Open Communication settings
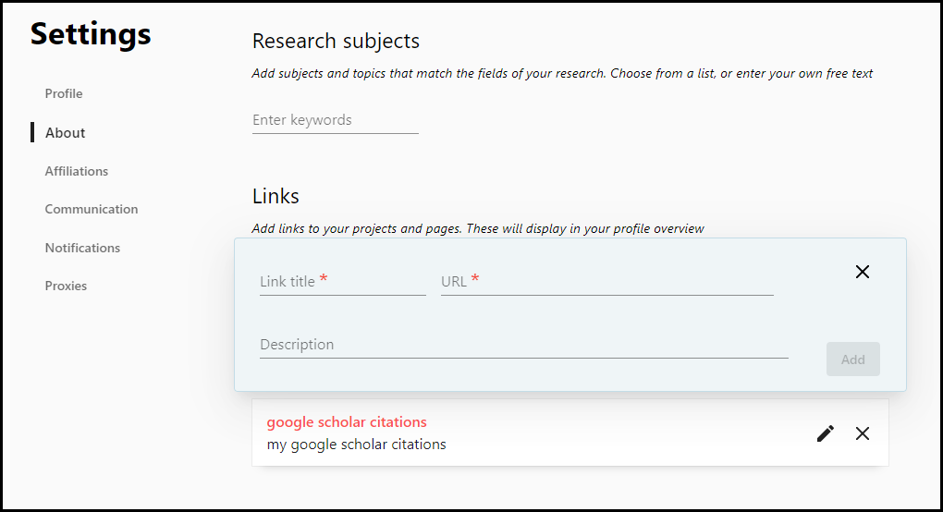The height and width of the screenshot is (512, 943). [91, 209]
